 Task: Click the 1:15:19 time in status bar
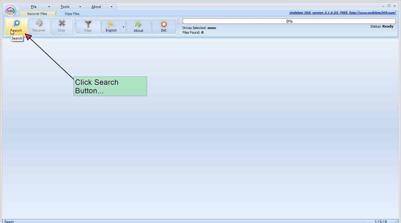(381, 221)
